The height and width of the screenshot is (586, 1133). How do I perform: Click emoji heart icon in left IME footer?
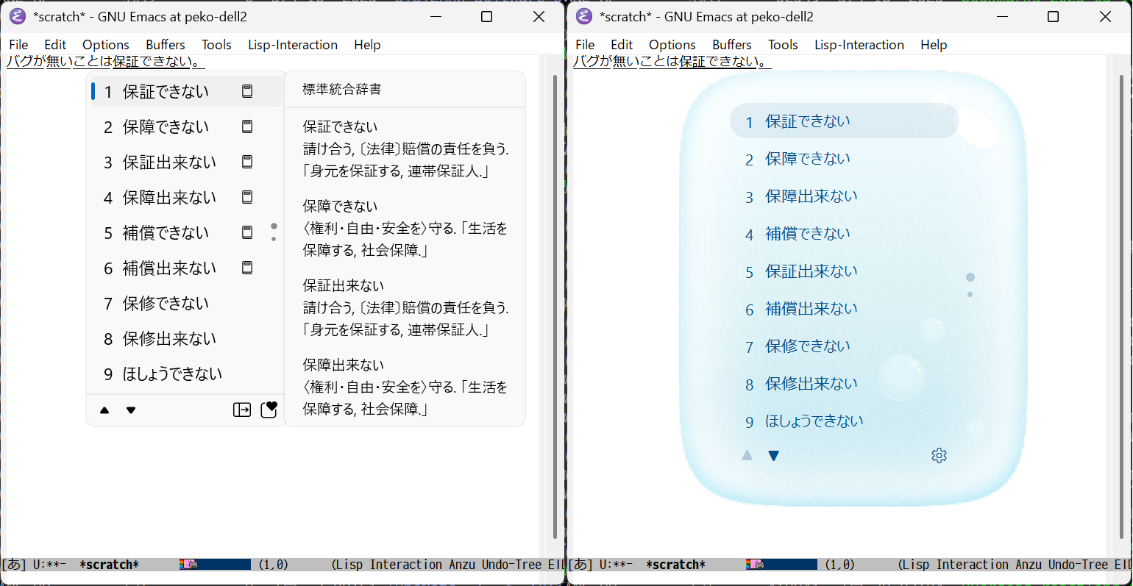(x=269, y=409)
